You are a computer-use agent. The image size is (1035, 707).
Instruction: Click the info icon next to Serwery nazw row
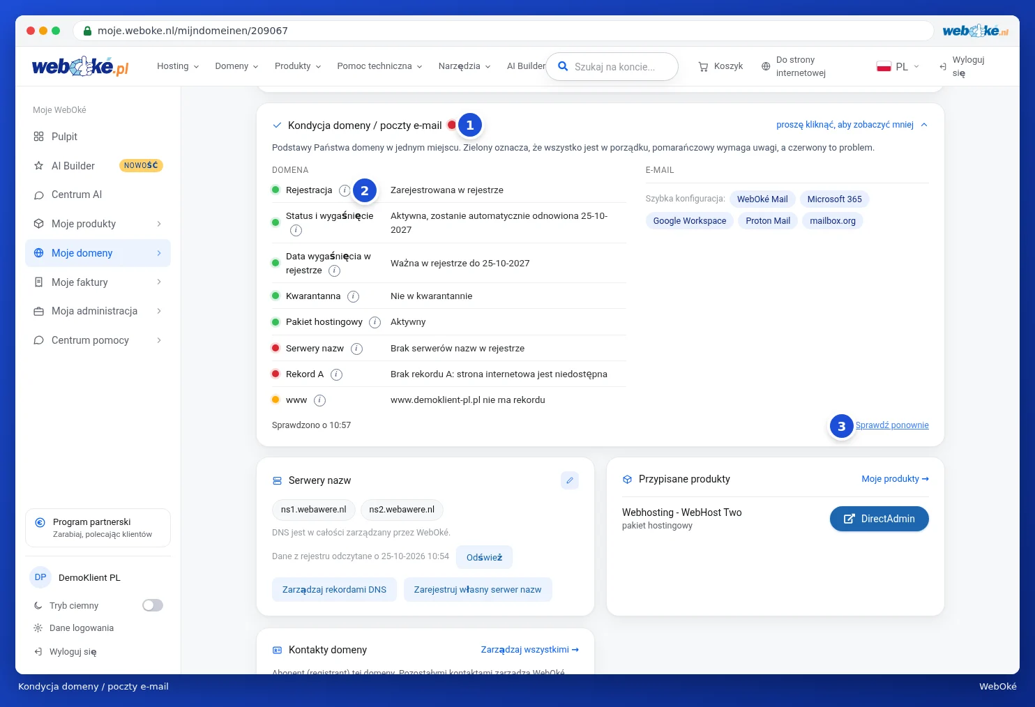356,349
